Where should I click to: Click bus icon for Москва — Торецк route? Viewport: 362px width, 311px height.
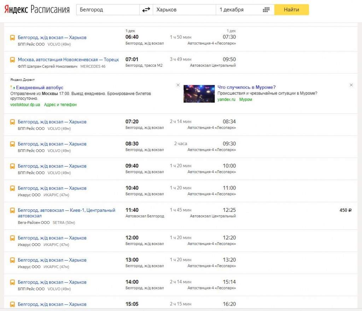click(12, 60)
